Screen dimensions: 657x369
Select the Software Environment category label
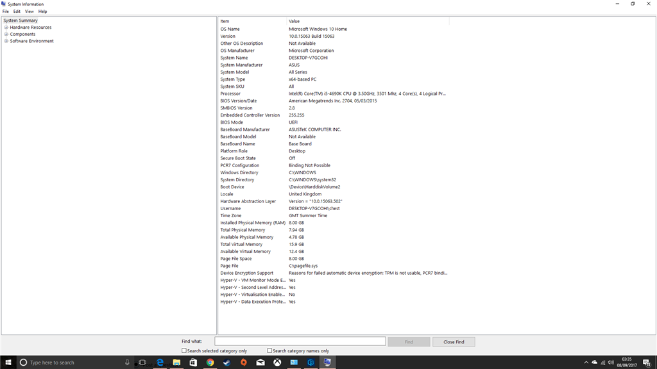click(x=32, y=41)
